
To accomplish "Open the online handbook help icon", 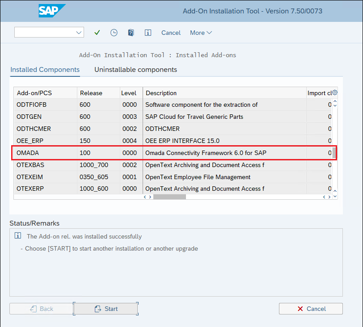I will click(x=131, y=33).
